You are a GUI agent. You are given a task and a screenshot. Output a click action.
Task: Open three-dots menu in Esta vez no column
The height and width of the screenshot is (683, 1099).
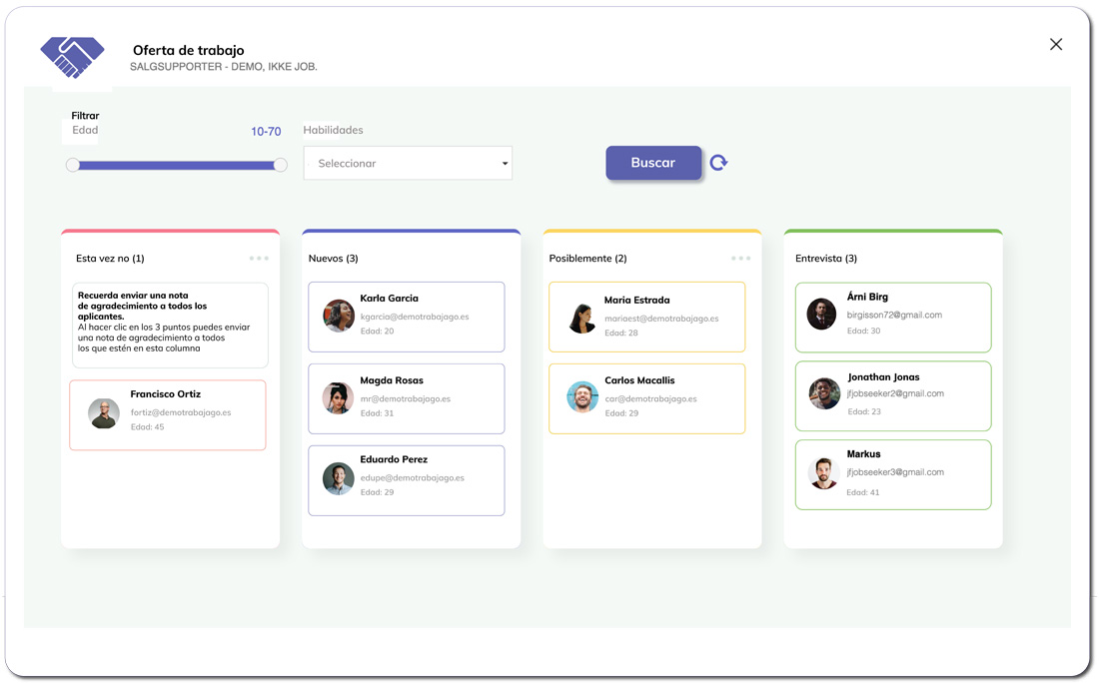coord(259,259)
